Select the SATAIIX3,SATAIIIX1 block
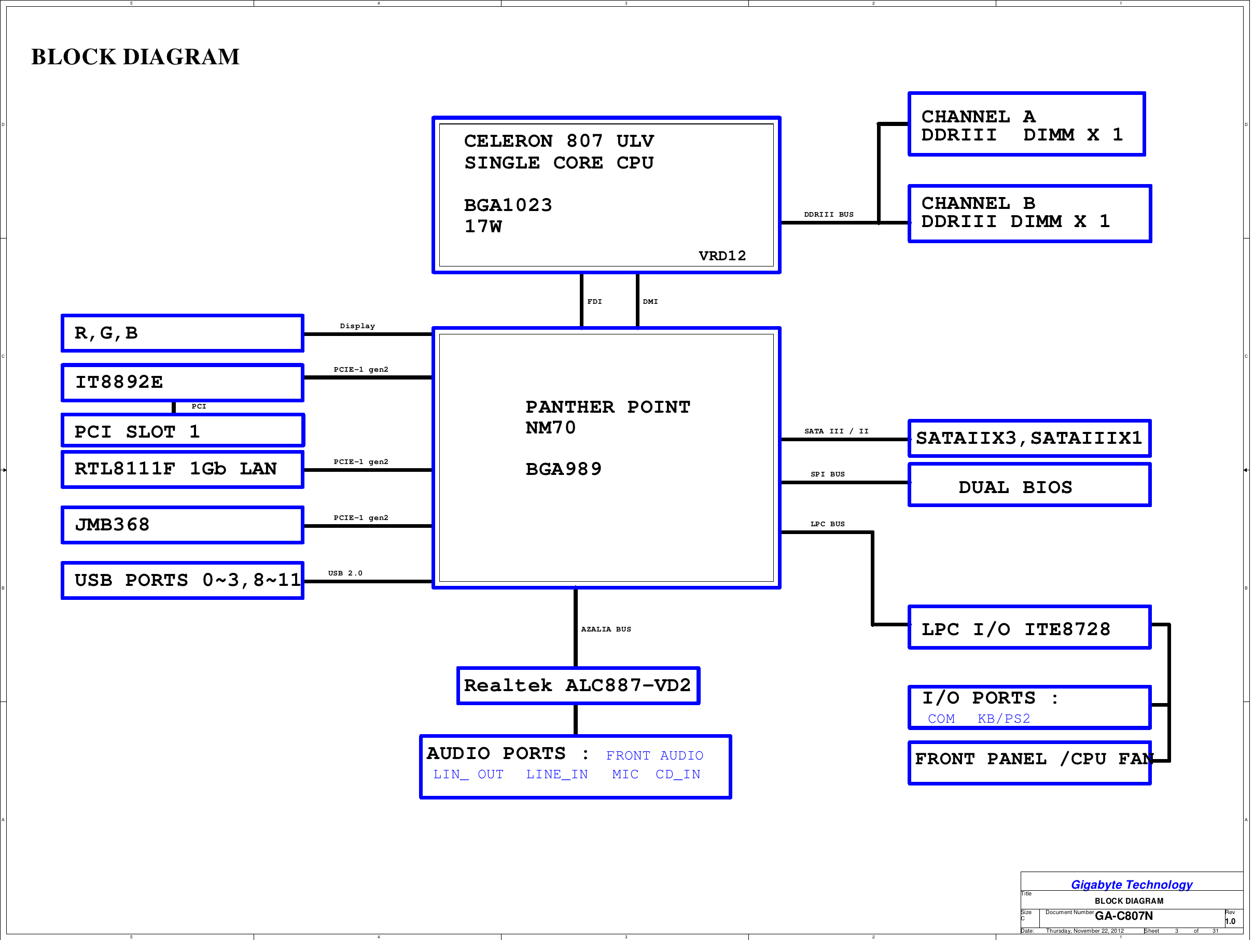Viewport: 1253px width, 940px height. 1029,438
